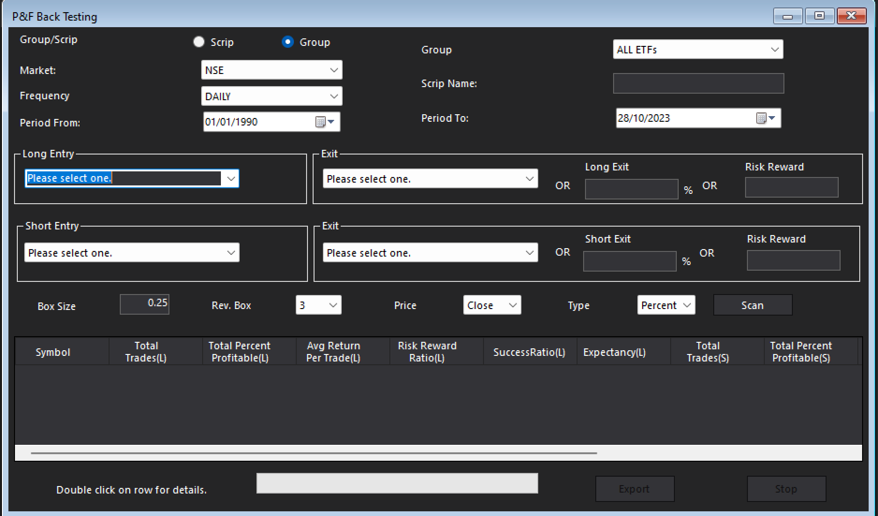This screenshot has width=878, height=516.
Task: Click the Symbol column header
Action: [x=62, y=352]
